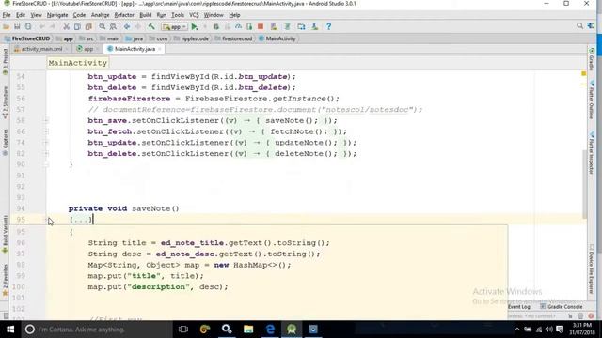Viewport: 602px width, 338px height.
Task: Click the Cortana search box
Action: [x=97, y=330]
